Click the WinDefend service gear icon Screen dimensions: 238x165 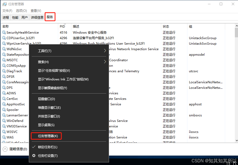click(x=4, y=121)
